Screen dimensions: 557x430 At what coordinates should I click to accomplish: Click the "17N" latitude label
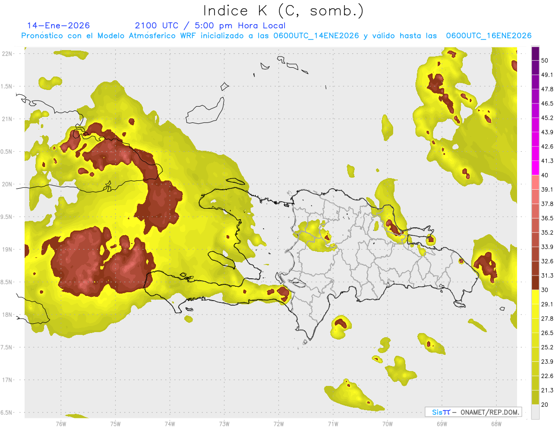click(x=7, y=380)
